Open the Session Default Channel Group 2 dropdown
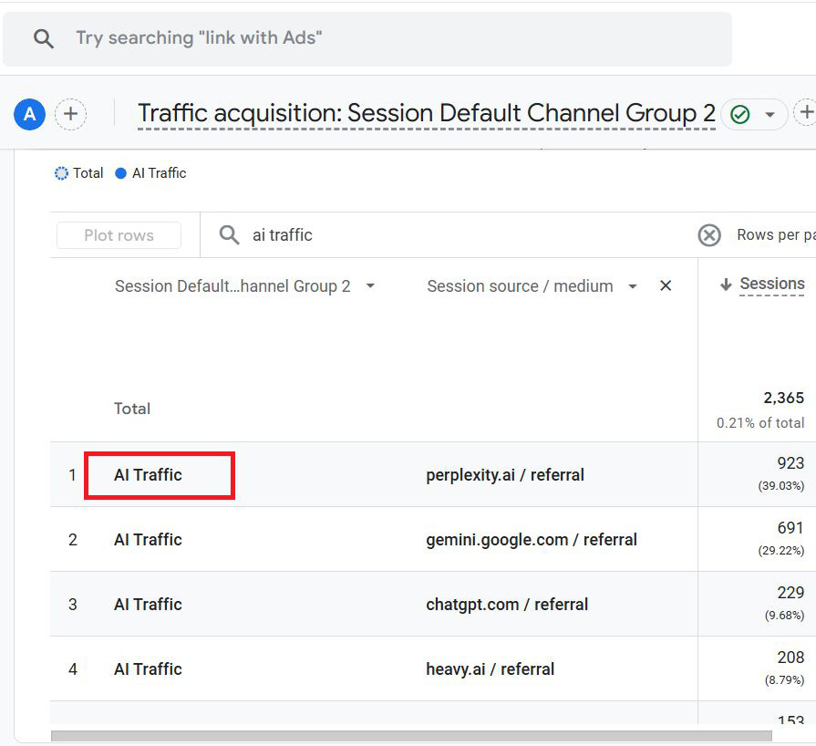The height and width of the screenshot is (746, 816). [370, 285]
